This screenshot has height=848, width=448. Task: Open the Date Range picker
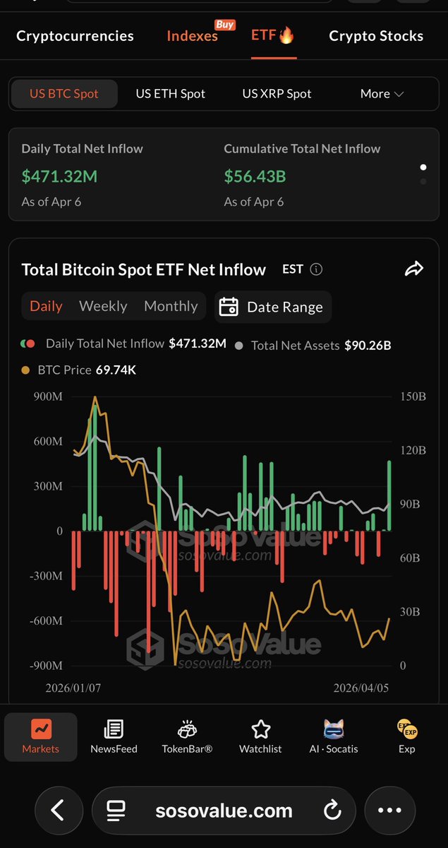(273, 307)
